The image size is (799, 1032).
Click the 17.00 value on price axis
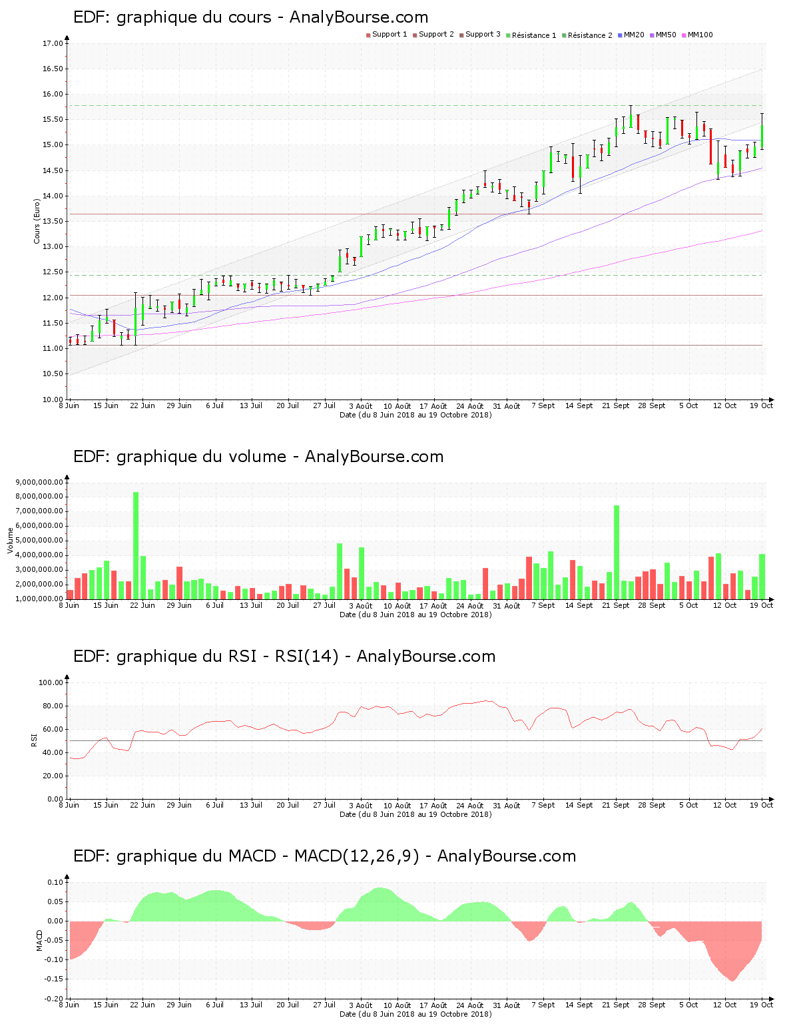53,44
